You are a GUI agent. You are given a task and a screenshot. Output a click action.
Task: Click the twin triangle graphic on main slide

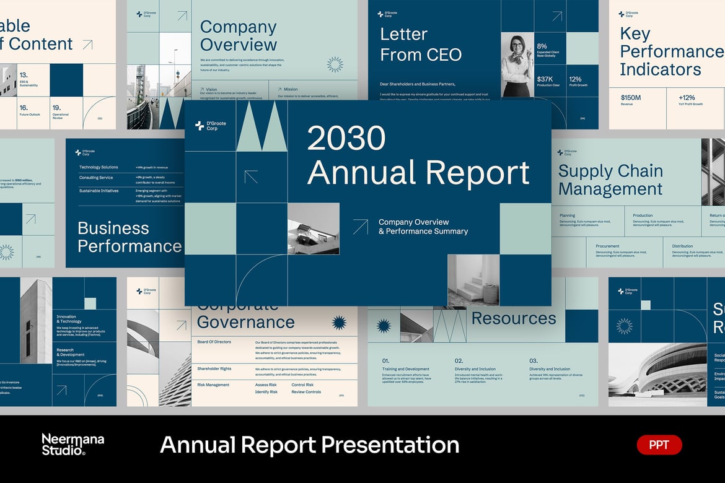click(x=261, y=126)
